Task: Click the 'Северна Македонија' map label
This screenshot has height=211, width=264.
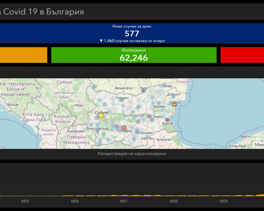Action: [x=76, y=140]
